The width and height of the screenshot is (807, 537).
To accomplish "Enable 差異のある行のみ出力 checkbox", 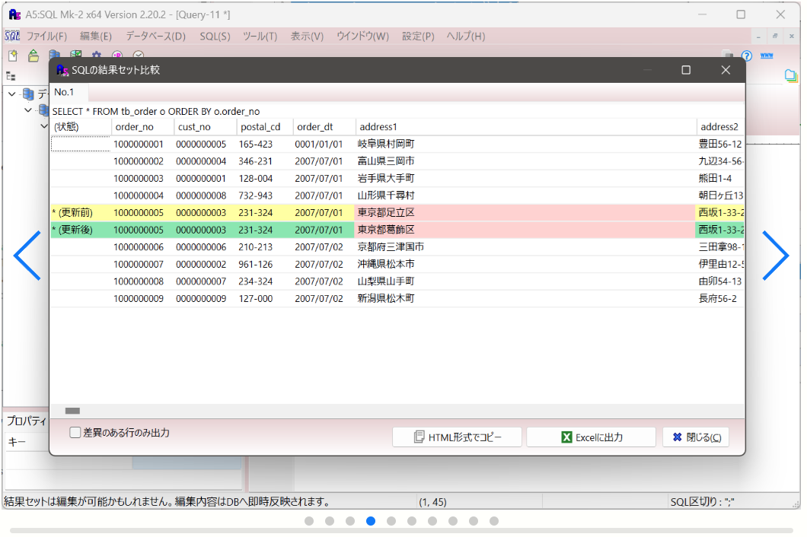I will (x=75, y=433).
